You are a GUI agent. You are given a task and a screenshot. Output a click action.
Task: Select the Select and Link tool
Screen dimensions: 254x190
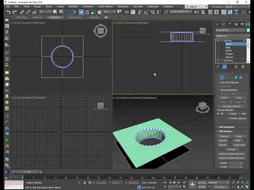point(22,12)
